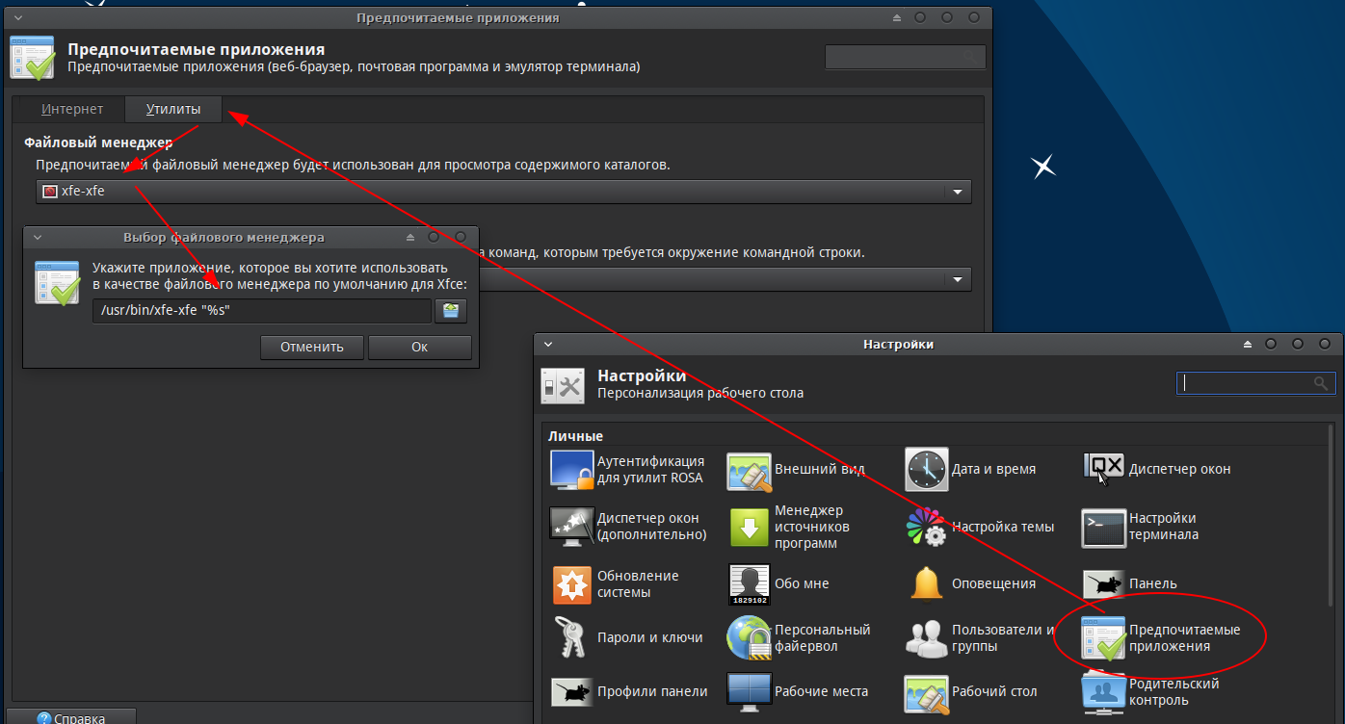Open Настройка темы item
Viewport: 1345px width, 724px height.
980,527
